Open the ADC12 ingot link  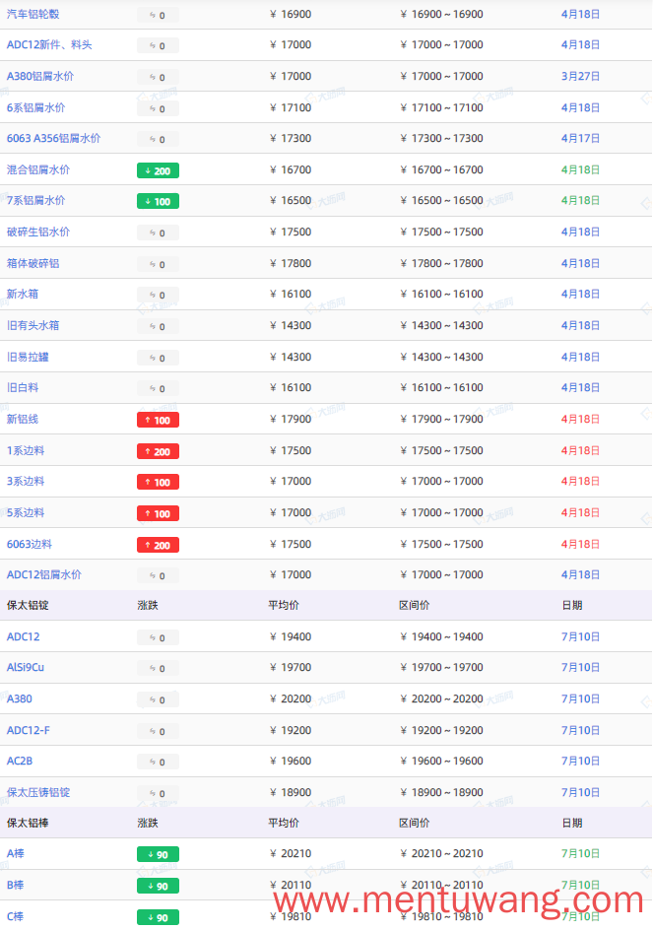pyautogui.click(x=23, y=637)
